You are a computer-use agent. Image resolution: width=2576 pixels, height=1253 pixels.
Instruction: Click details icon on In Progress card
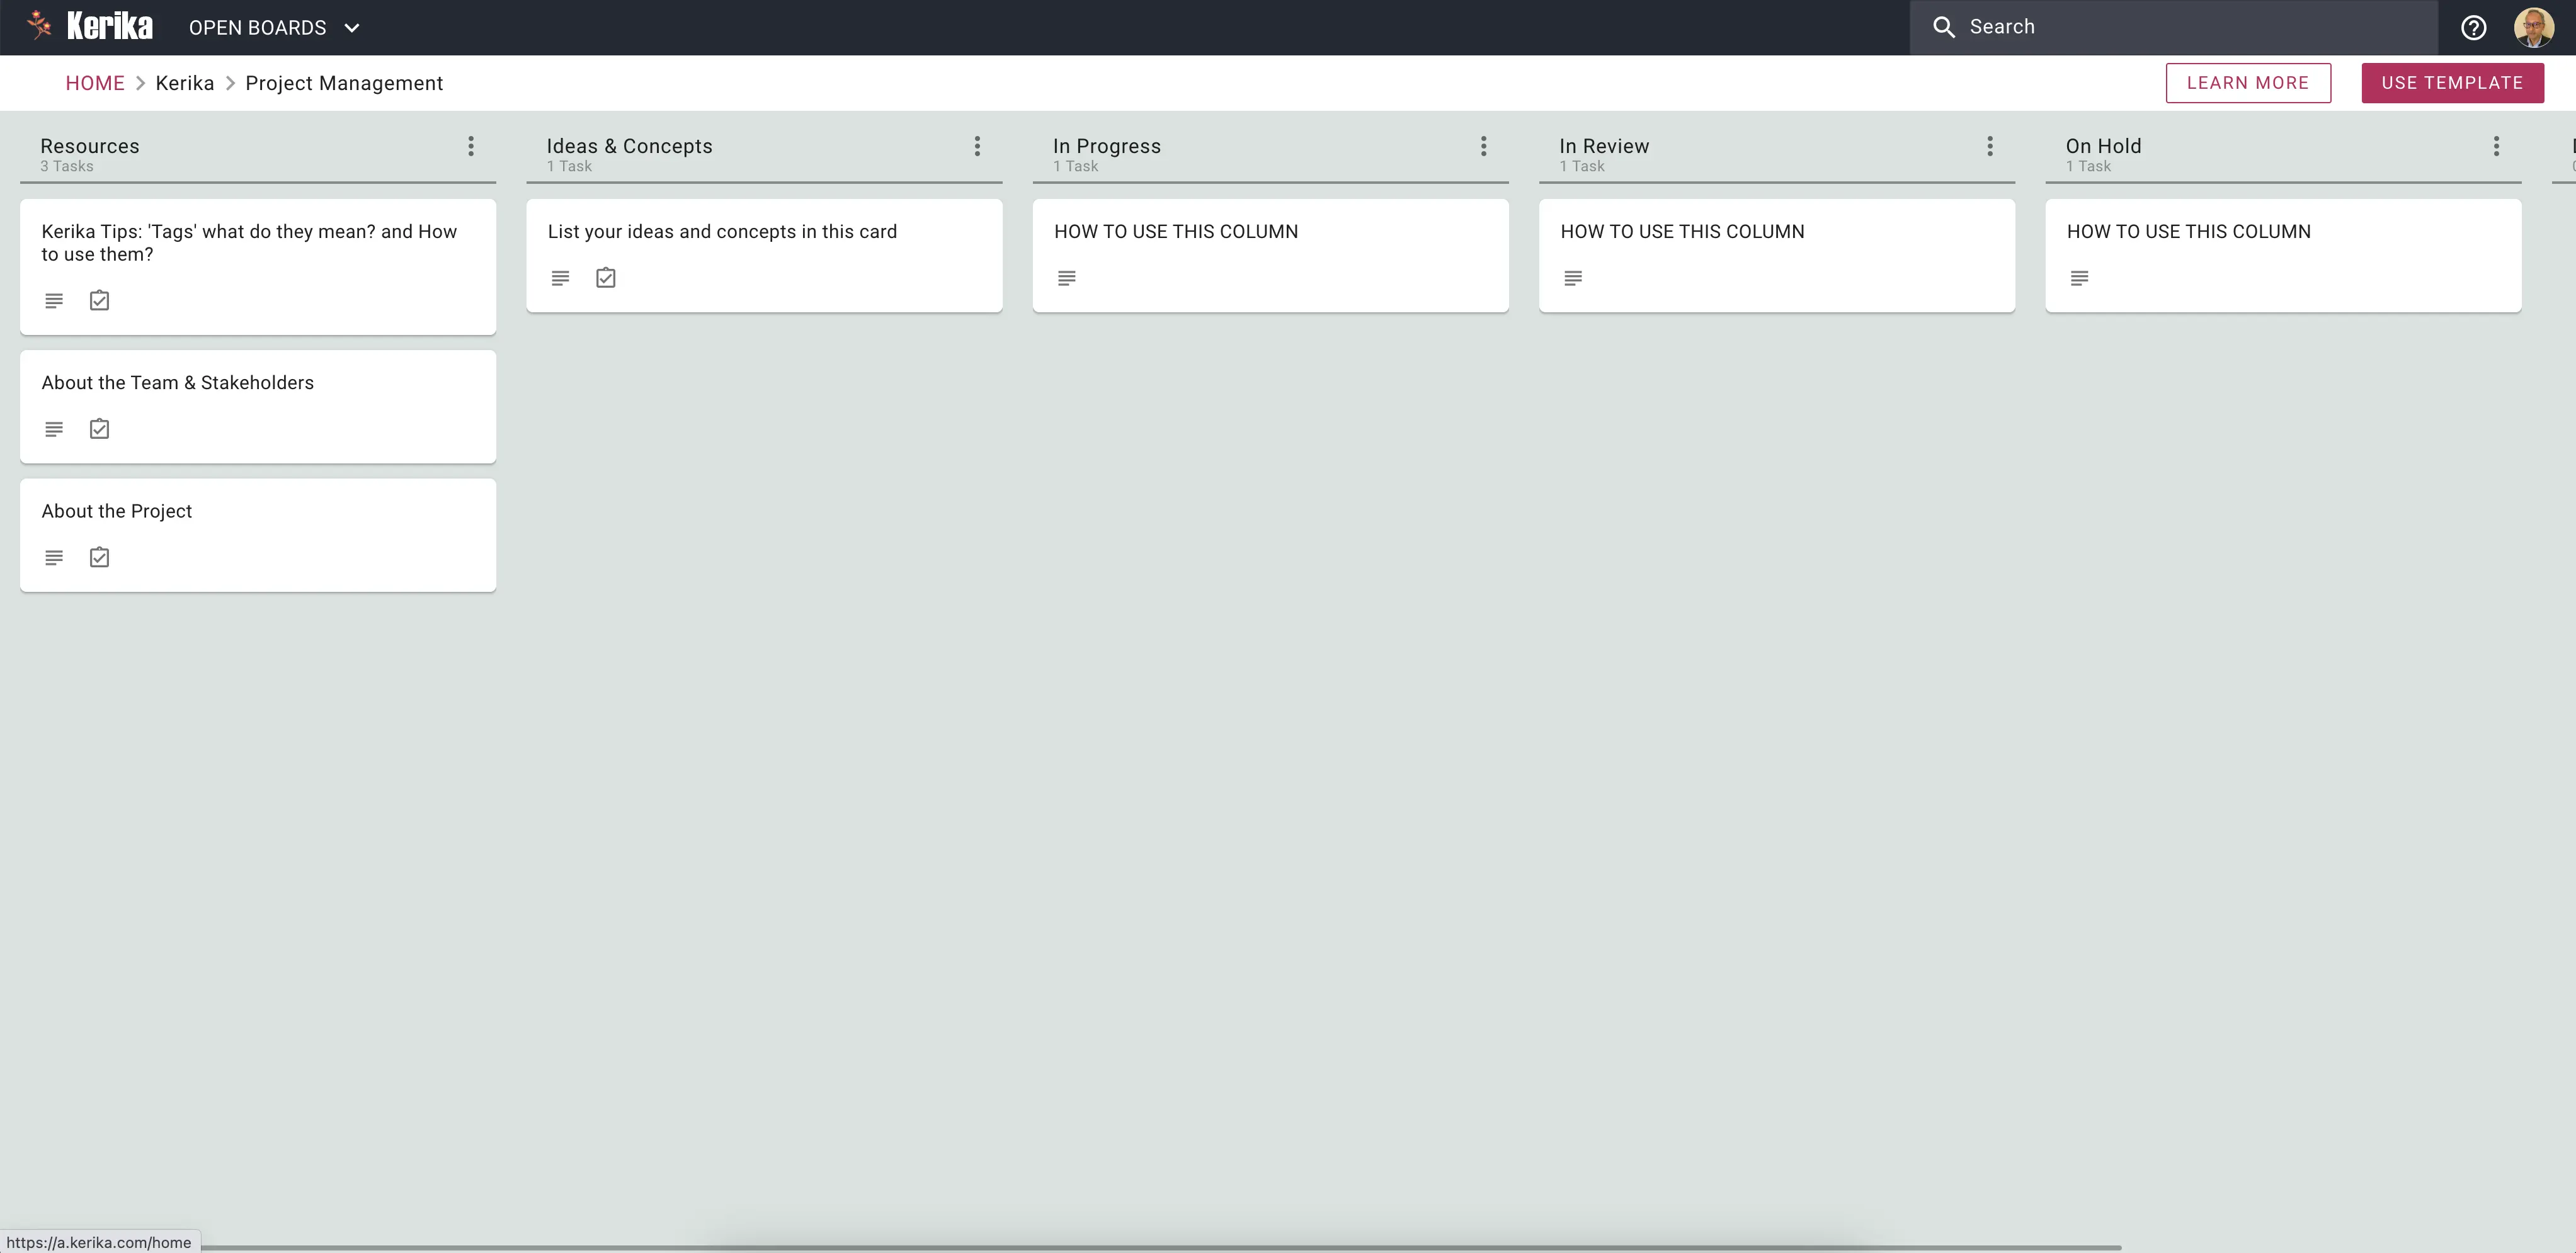pos(1067,278)
